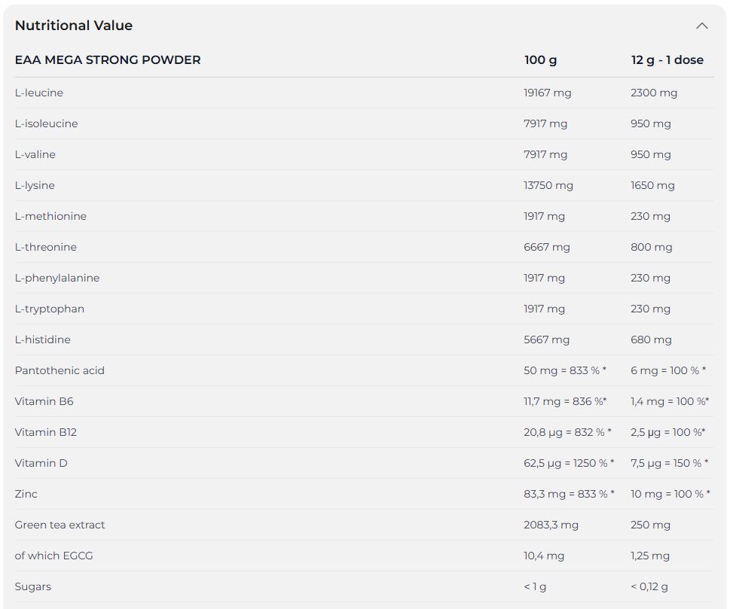
Task: Click the Green tea extract label
Action: click(60, 525)
